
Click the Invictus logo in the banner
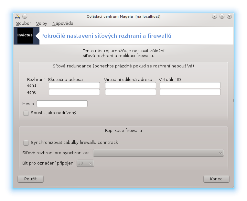(x=25, y=35)
